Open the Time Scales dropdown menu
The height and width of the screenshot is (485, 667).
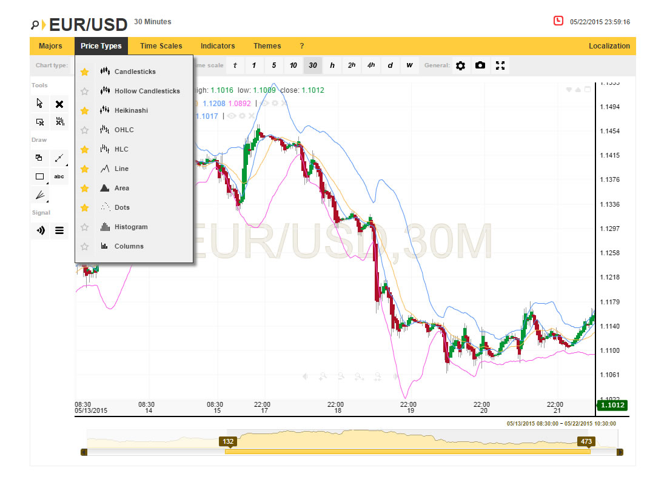point(161,46)
